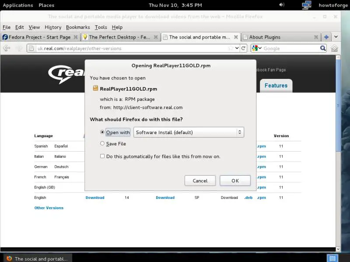Open the Edit menu
The height and width of the screenshot is (262, 350).
(x=19, y=27)
